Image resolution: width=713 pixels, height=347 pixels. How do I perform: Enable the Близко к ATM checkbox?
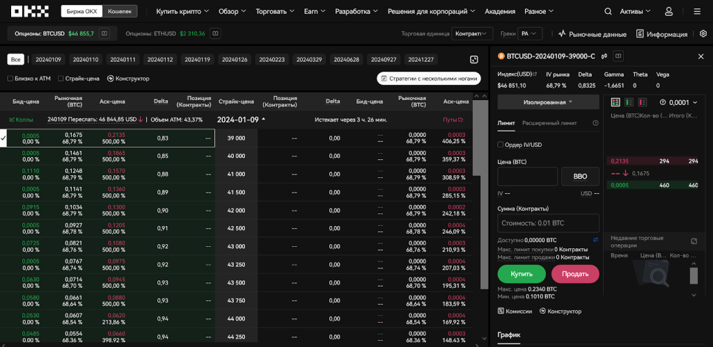[x=10, y=79]
